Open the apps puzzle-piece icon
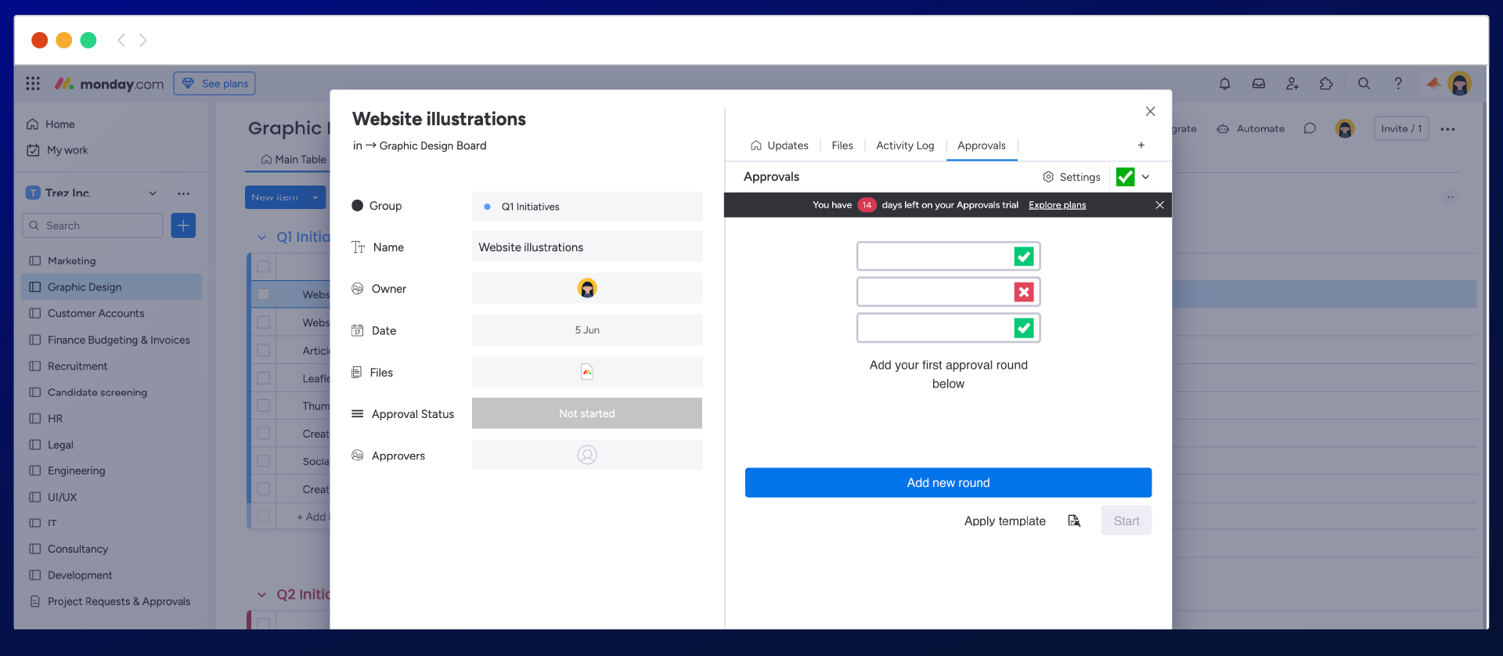The height and width of the screenshot is (656, 1503). click(x=1326, y=84)
